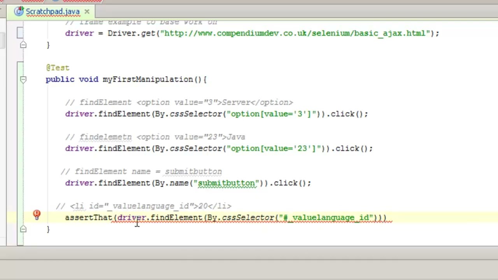Click the red quick-fix lightbulb icon
498x280 pixels.
(x=37, y=214)
